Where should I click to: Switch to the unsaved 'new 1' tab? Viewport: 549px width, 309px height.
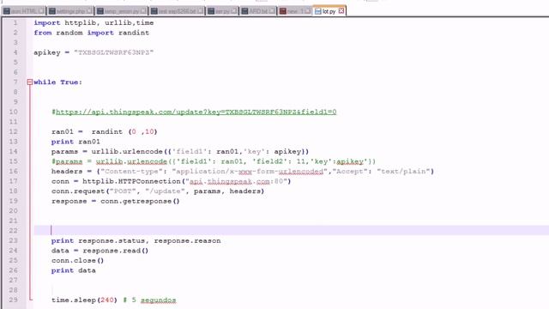click(294, 11)
